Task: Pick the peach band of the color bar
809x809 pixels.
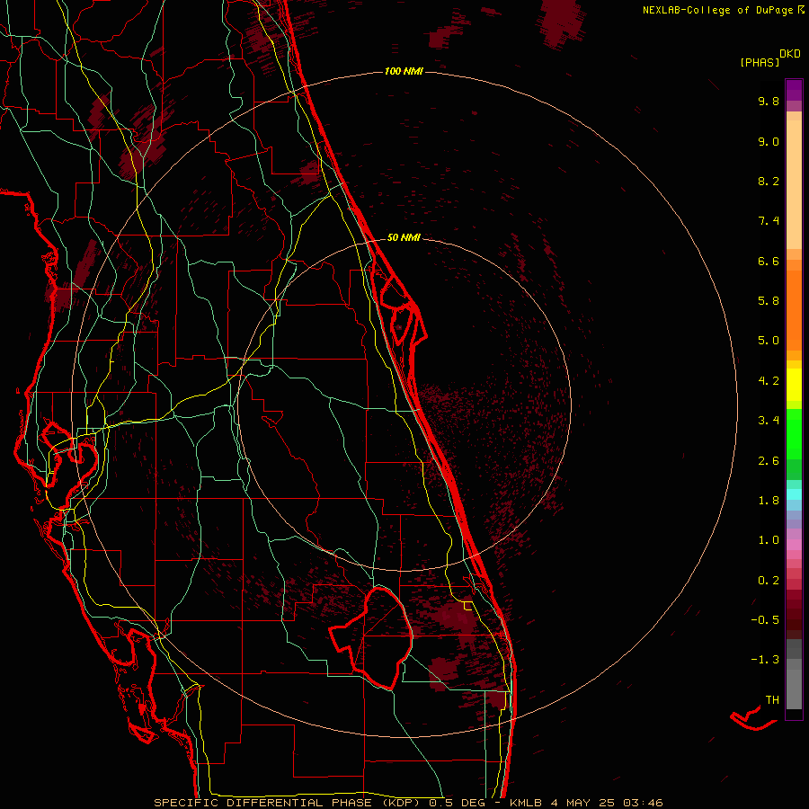Action: point(794,184)
